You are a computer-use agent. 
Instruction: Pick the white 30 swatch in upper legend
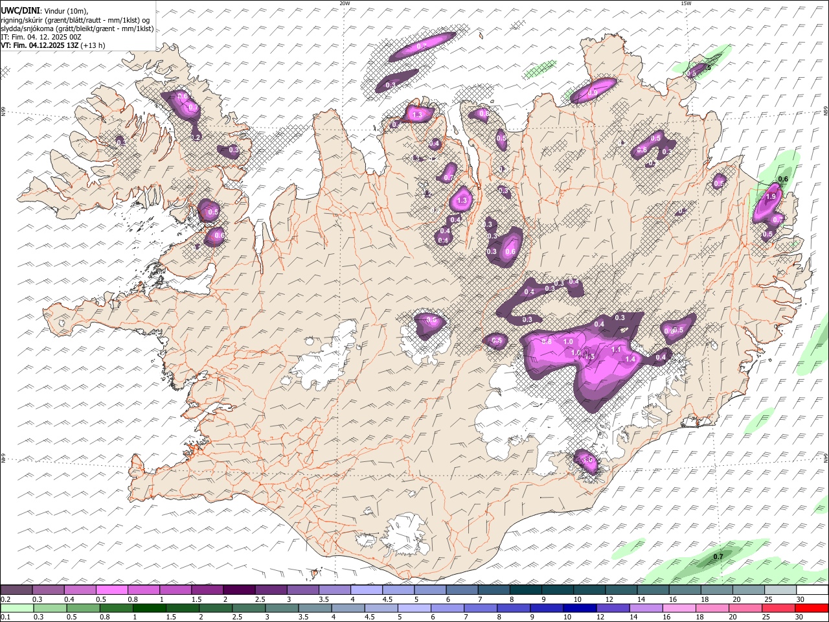pos(812,590)
